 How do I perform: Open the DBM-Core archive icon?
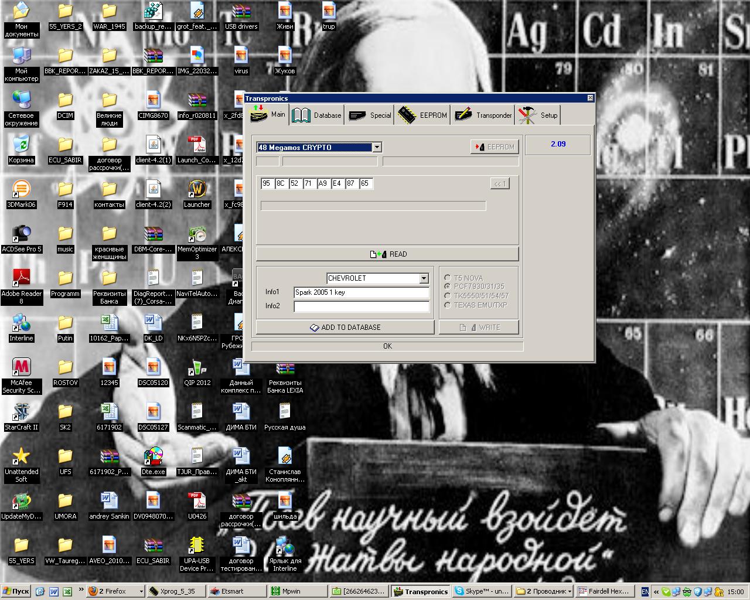tap(153, 238)
